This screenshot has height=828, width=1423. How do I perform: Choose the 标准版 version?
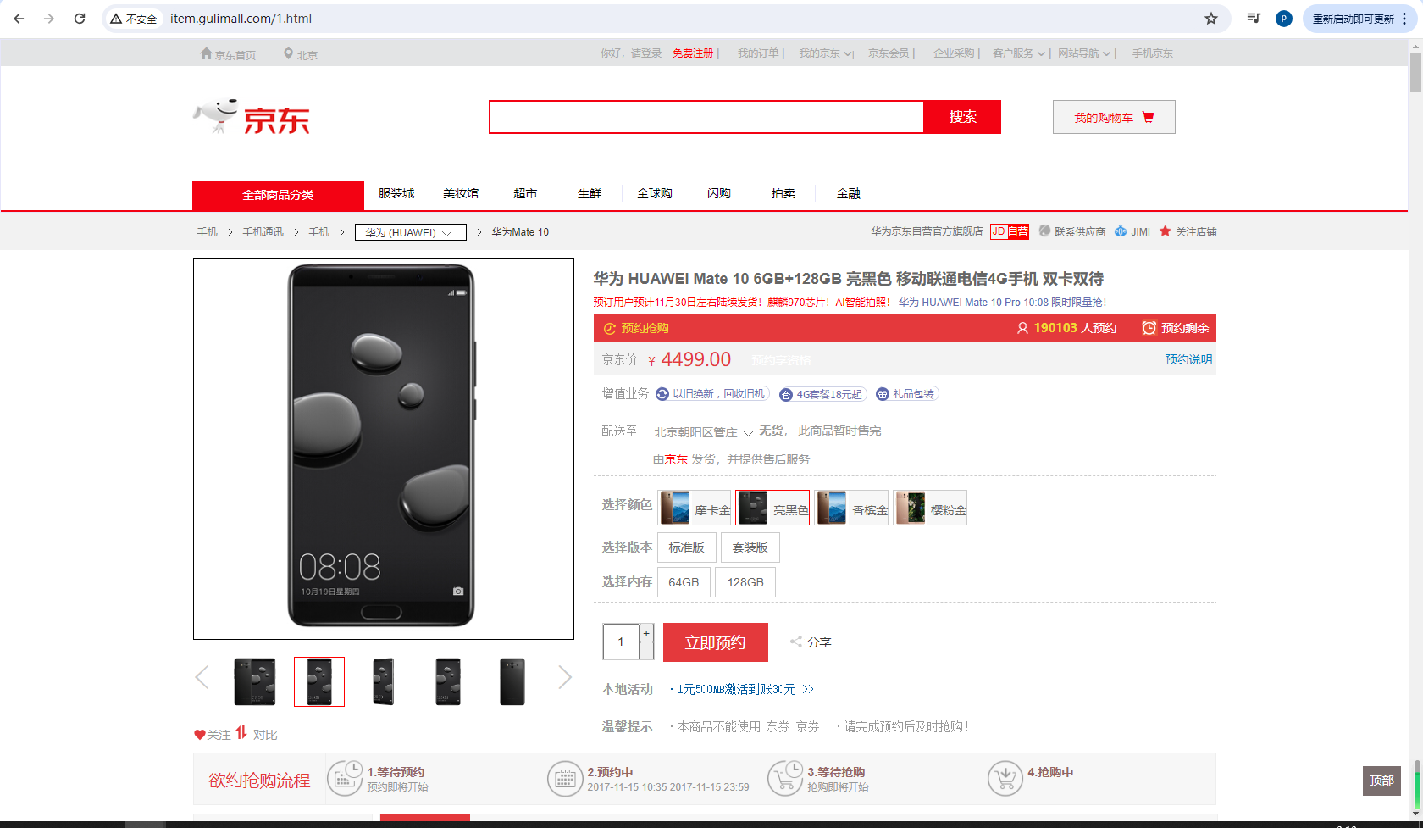[x=687, y=547]
